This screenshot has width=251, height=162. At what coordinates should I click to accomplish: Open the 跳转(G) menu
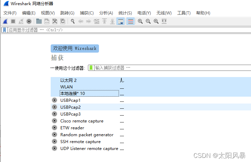pos(67,13)
